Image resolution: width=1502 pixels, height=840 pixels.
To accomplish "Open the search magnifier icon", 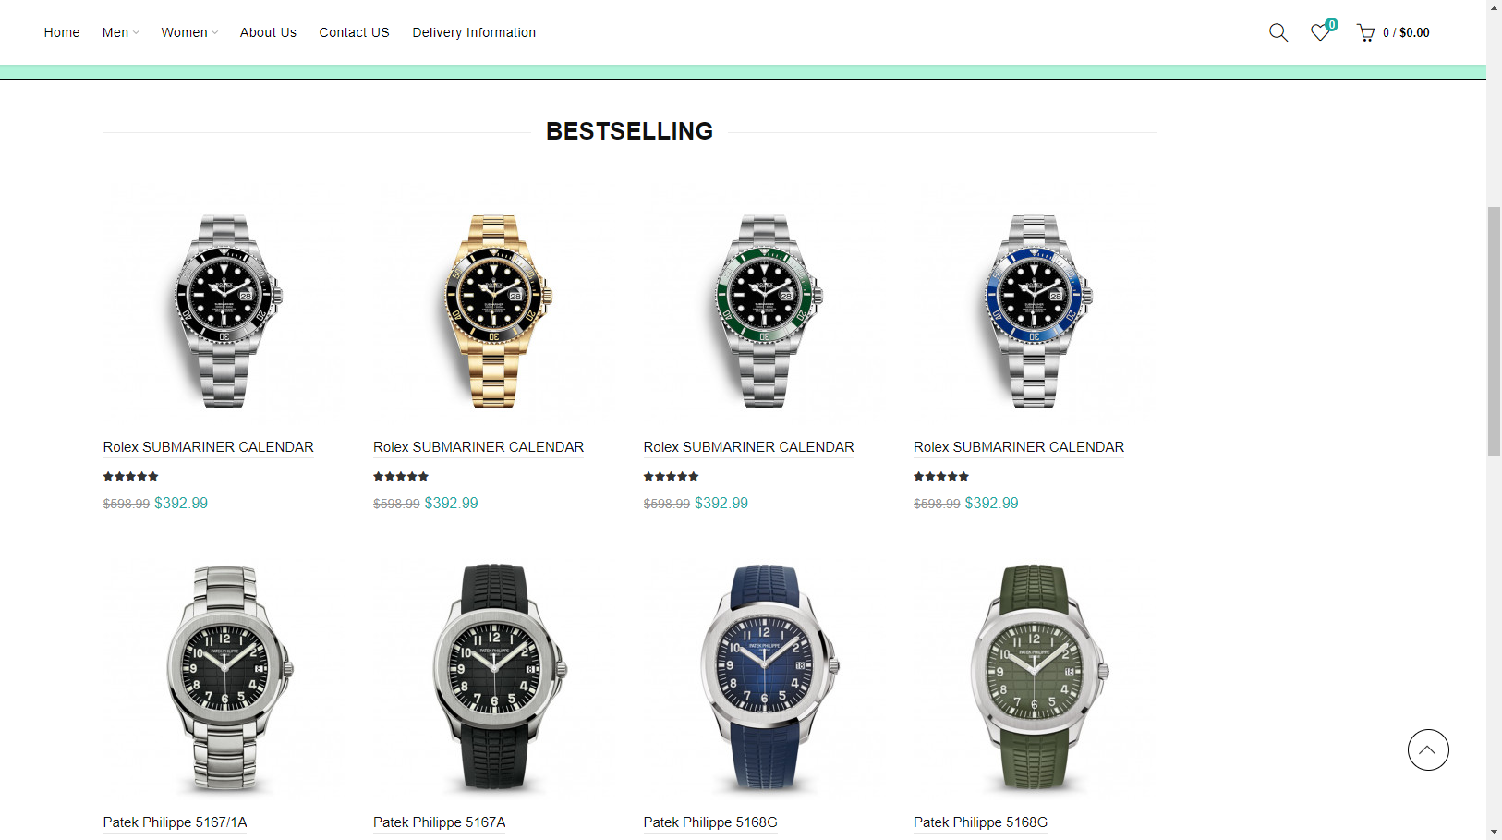I will [x=1278, y=32].
